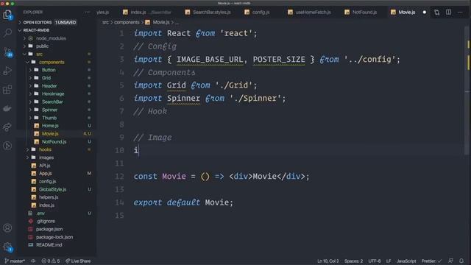Expand the Button folder
The width and height of the screenshot is (471, 265).
pos(49,70)
